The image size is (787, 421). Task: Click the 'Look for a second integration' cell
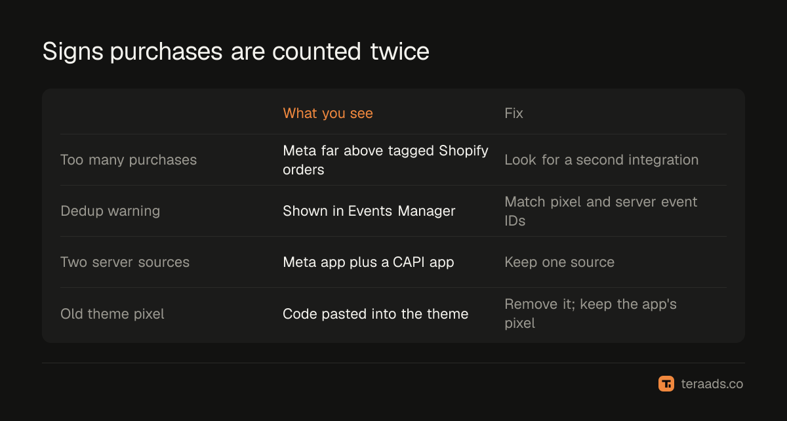(x=601, y=160)
